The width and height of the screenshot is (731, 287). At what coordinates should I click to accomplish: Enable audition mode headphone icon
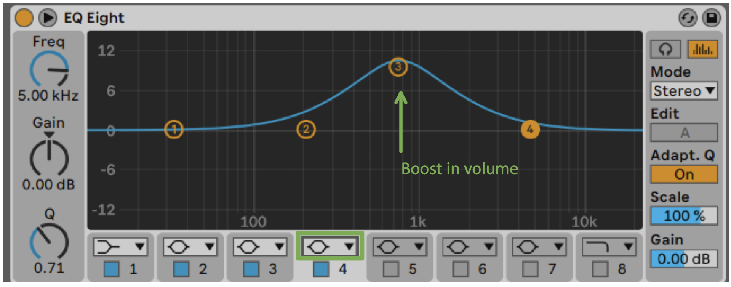[x=665, y=50]
